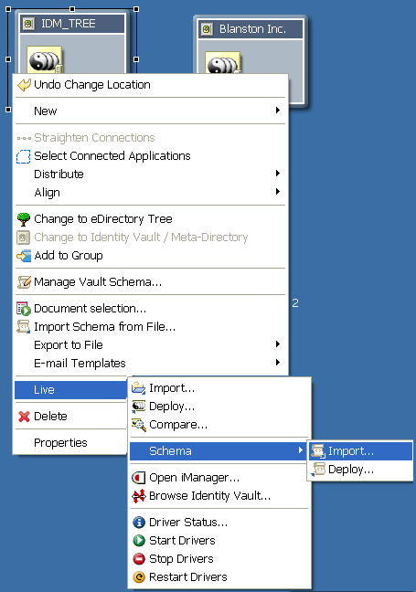Click the Schema Import scroll icon
The width and height of the screenshot is (416, 592).
tap(318, 451)
